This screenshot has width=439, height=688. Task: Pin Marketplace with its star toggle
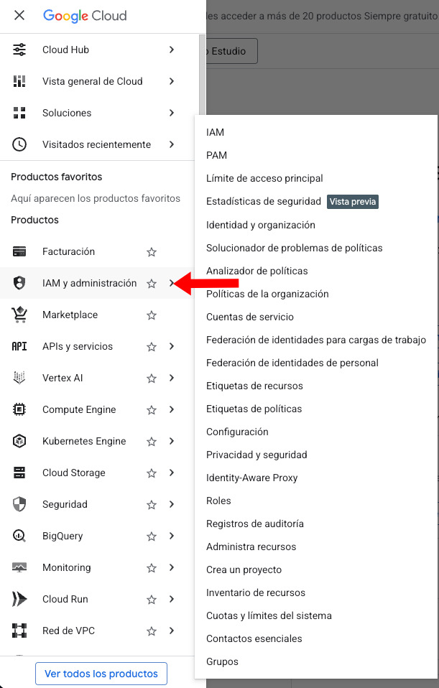(x=151, y=315)
